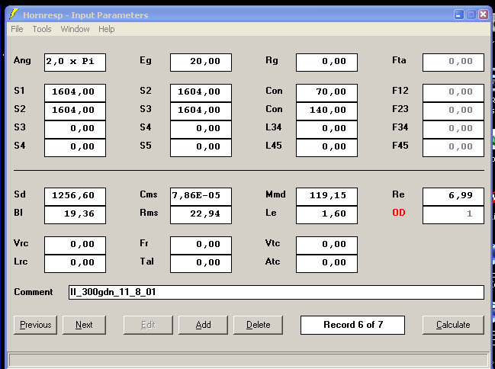
Task: Click the red OD label
Action: 398,213
